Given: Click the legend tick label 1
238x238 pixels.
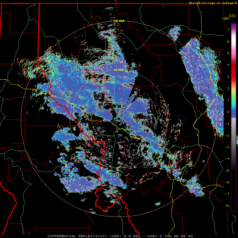Looking at the screenshot, I should coord(228,100).
